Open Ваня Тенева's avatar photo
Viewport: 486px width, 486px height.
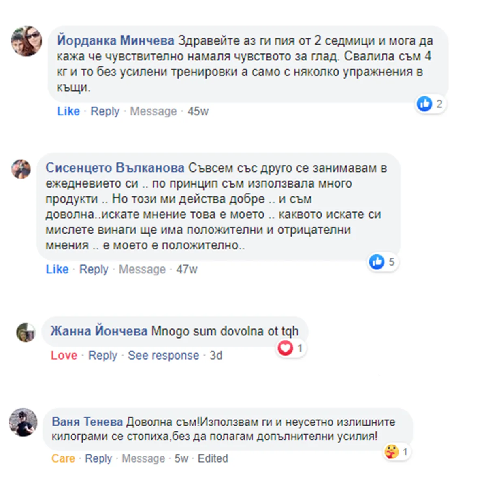tap(23, 422)
